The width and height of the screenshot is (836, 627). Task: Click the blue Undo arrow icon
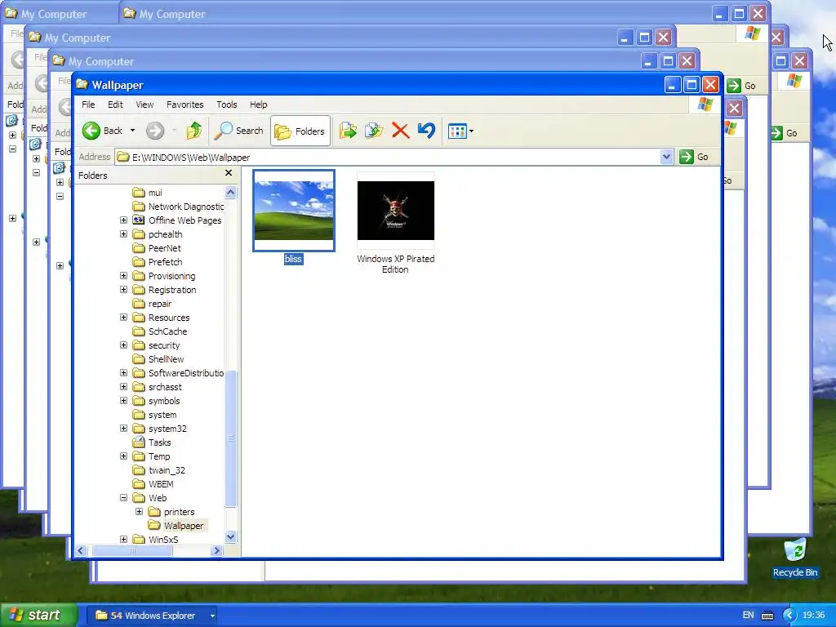[426, 131]
